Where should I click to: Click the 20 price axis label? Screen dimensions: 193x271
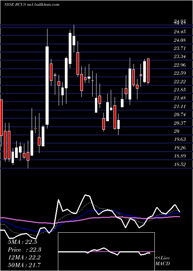[x=176, y=131]
